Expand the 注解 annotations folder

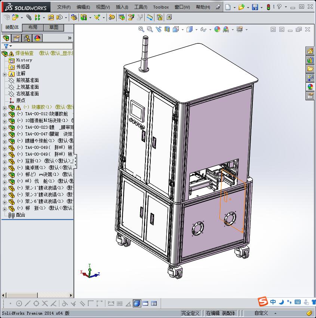click(4, 74)
